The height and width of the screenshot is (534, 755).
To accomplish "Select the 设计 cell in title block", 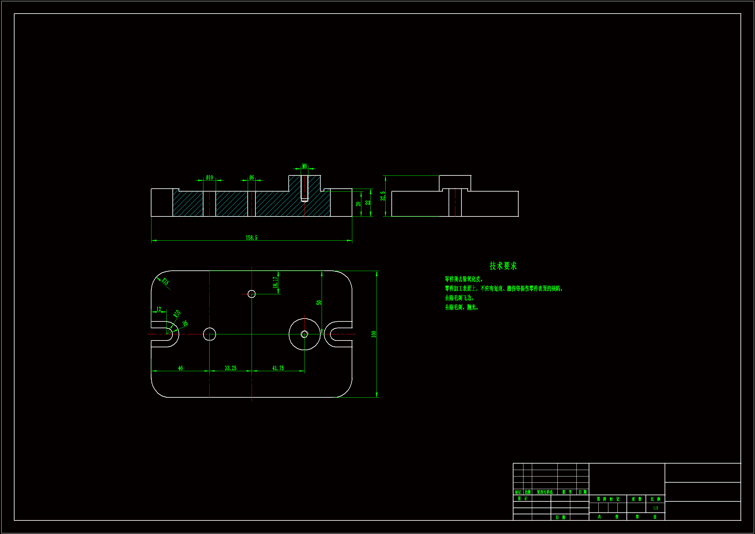I will [x=522, y=498].
